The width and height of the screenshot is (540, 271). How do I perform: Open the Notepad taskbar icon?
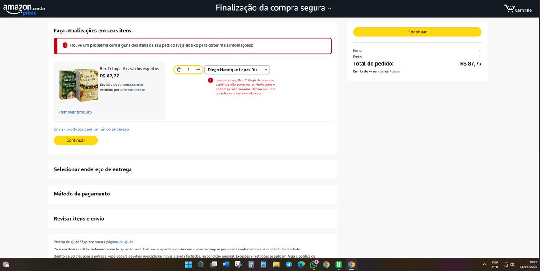tap(264, 264)
